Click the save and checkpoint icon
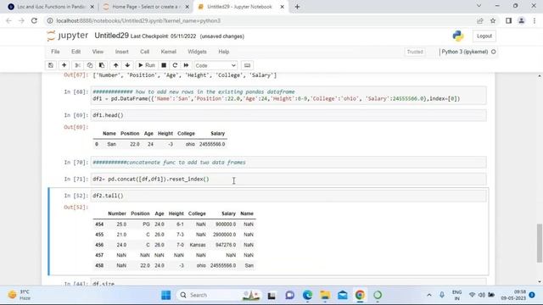 (51, 65)
